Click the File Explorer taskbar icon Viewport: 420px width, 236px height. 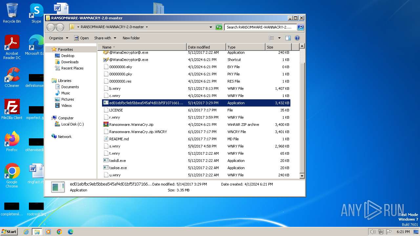click(x=37, y=232)
